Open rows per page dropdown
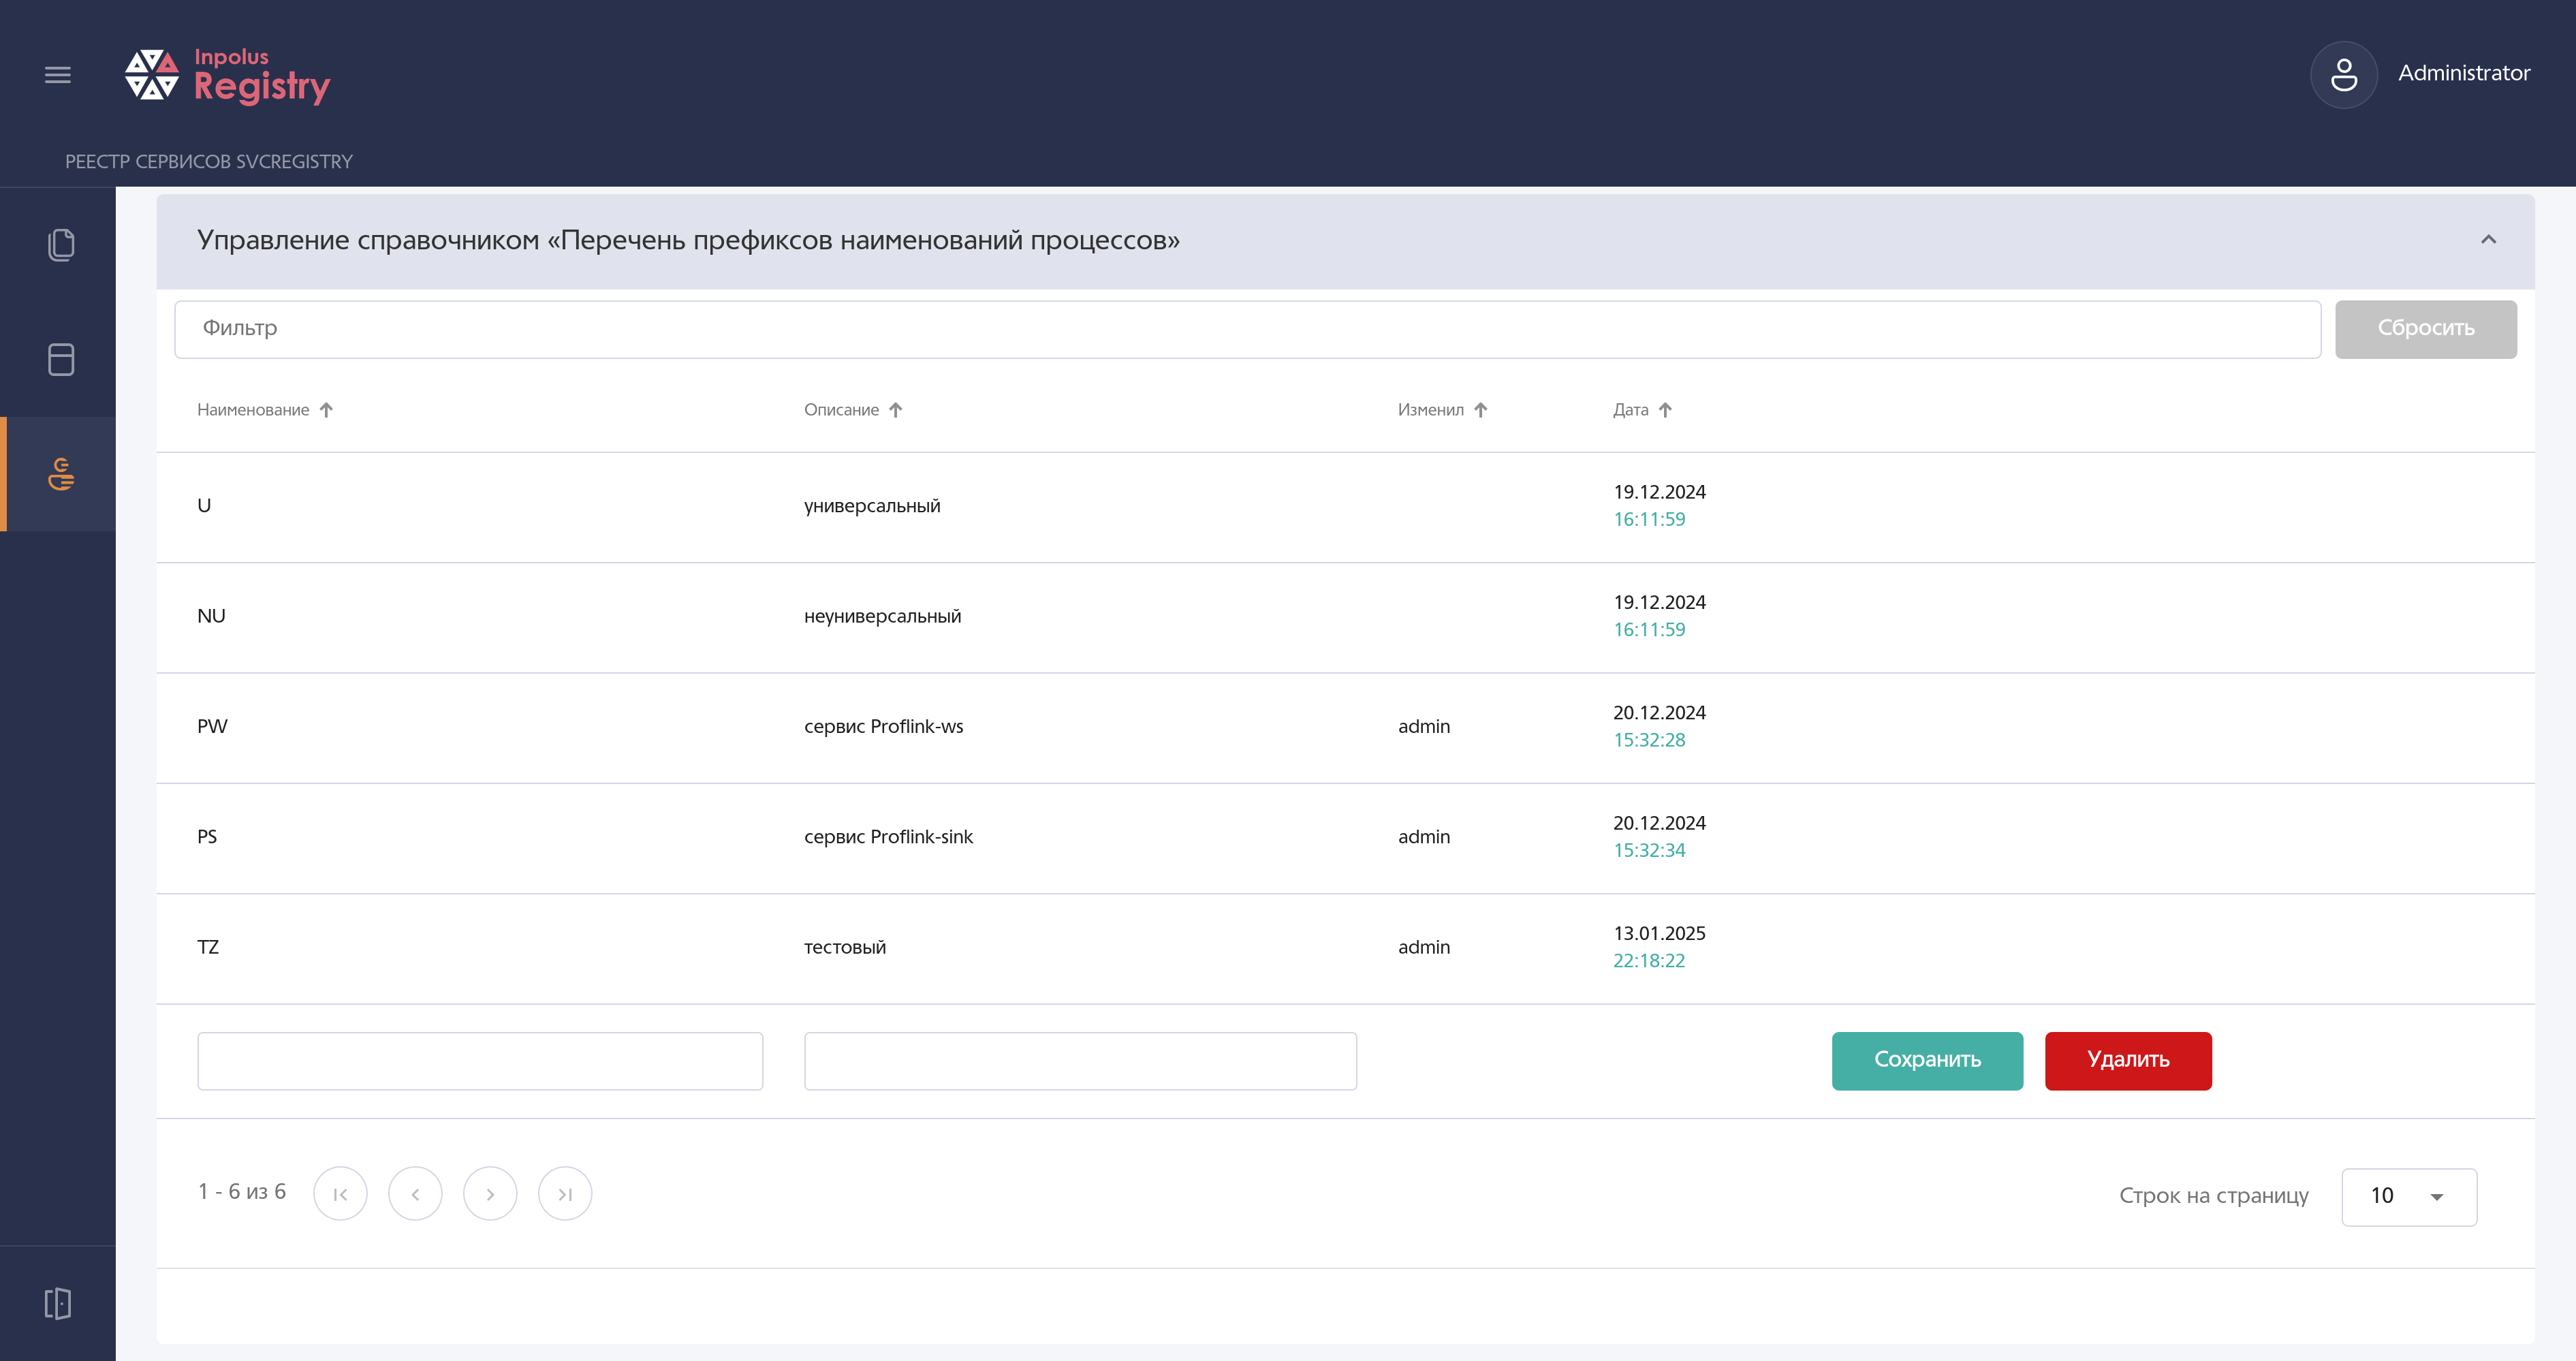 [x=2409, y=1196]
